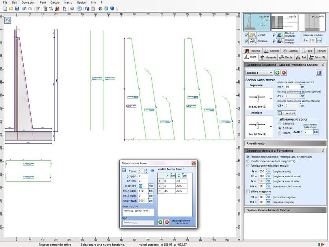Click the save file toolbar icon
Image resolution: width=329 pixels, height=247 pixels.
click(x=17, y=8)
